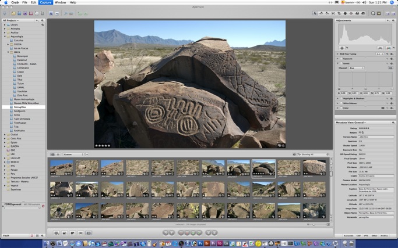Open the Window menu
This screenshot has width=398, height=248.
[x=61, y=2]
